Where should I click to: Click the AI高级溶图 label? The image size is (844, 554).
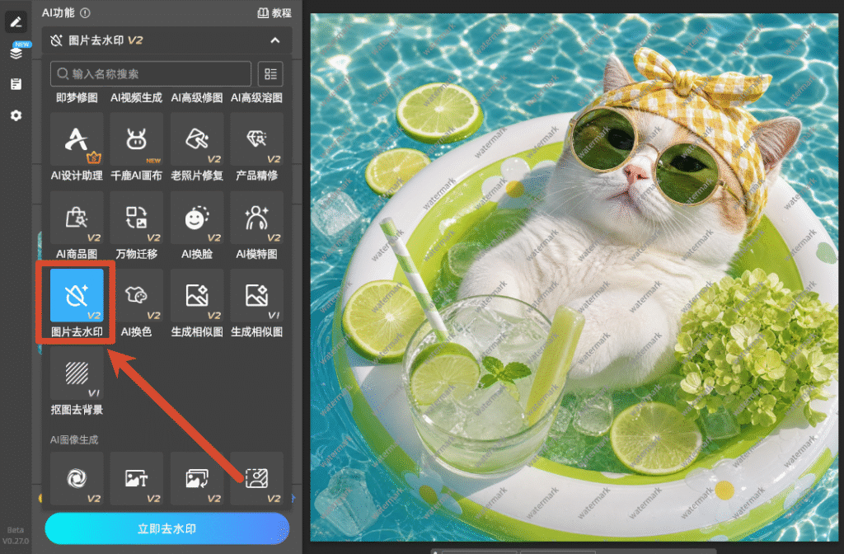point(257,98)
